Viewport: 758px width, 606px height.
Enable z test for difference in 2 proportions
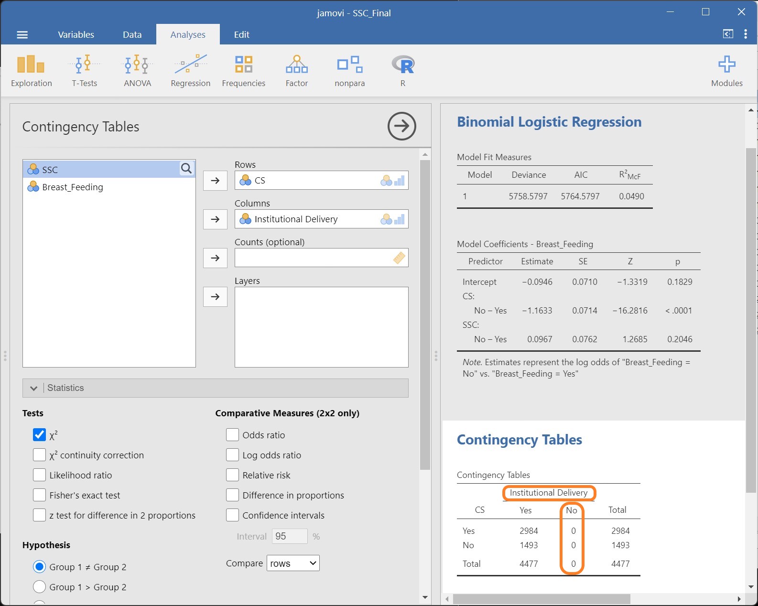[x=39, y=515]
